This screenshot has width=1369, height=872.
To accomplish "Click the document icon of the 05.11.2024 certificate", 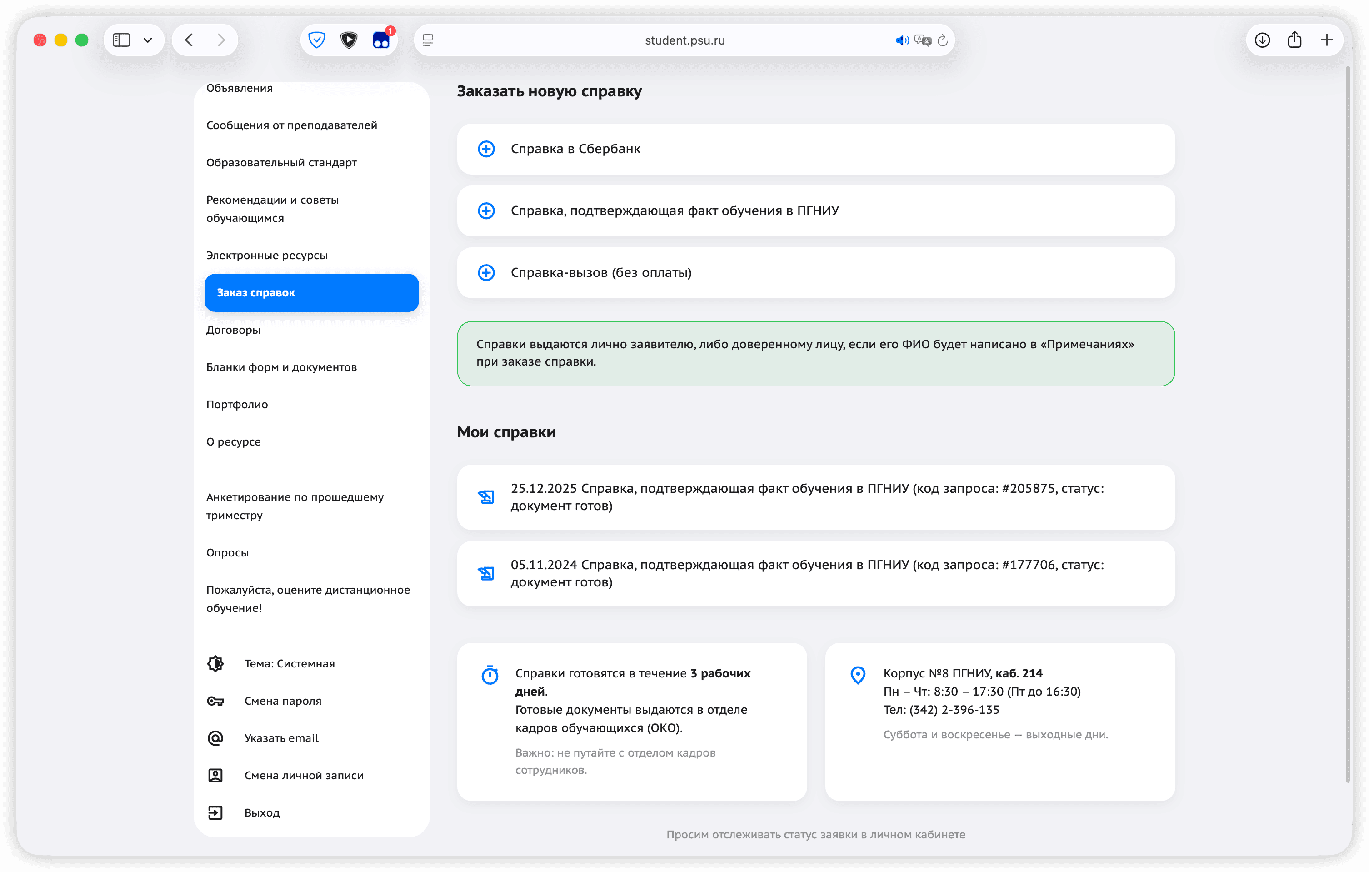I will (x=486, y=573).
